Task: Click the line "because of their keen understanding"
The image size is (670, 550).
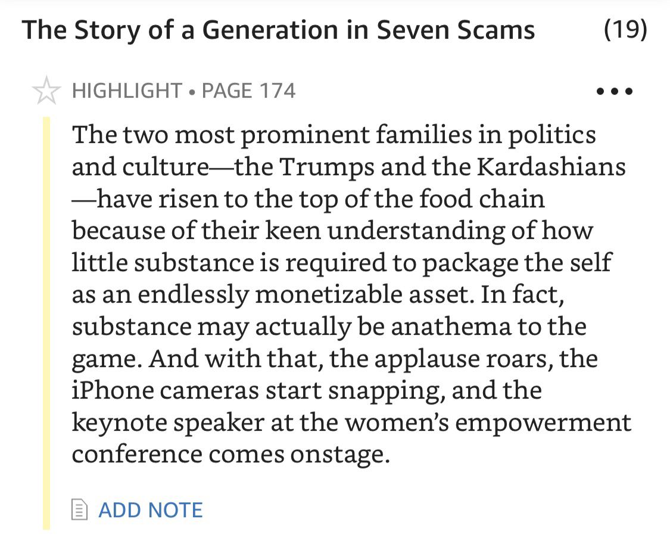Action: point(332,231)
